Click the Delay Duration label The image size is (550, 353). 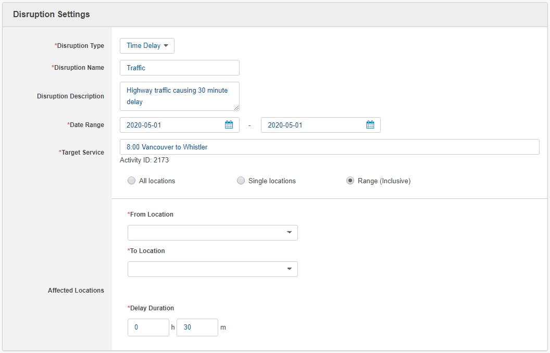(x=151, y=308)
